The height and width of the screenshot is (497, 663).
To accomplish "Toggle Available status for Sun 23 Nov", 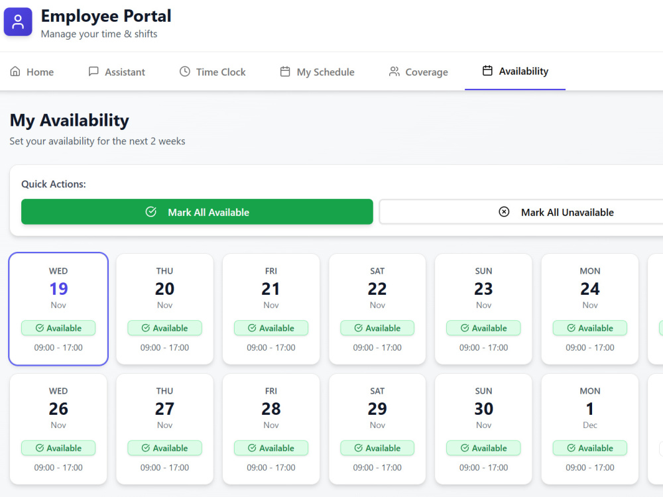I will (484, 328).
